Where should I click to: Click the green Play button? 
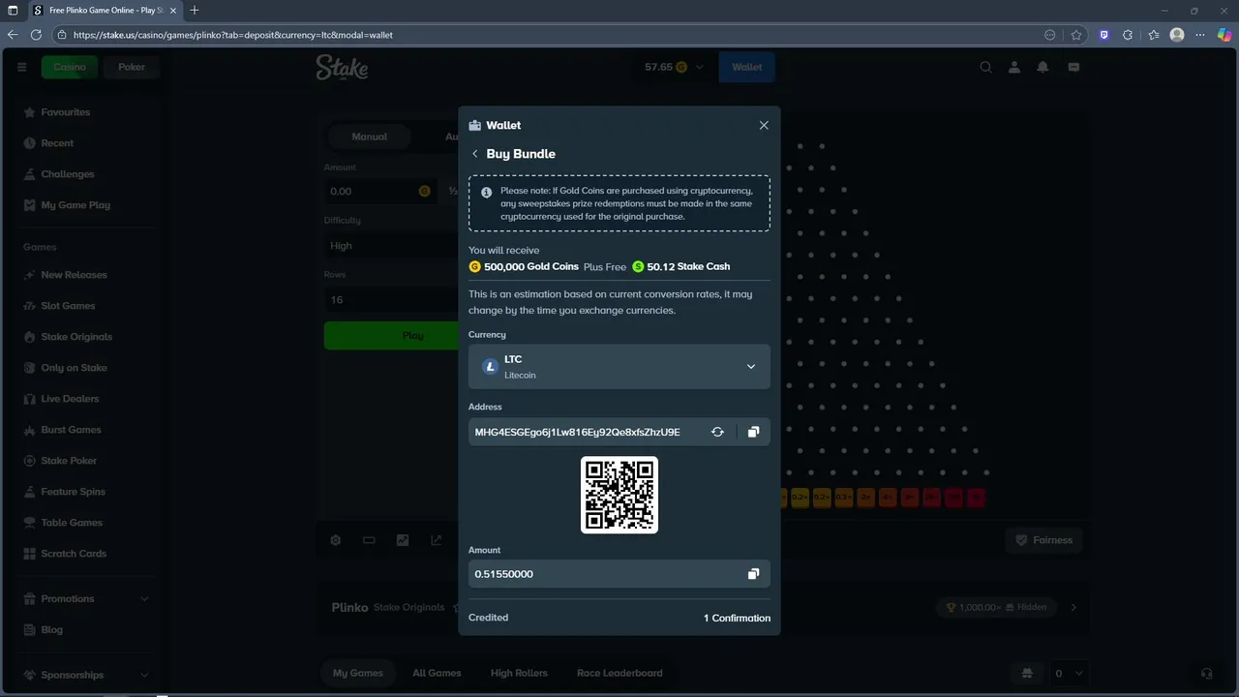coord(391,335)
